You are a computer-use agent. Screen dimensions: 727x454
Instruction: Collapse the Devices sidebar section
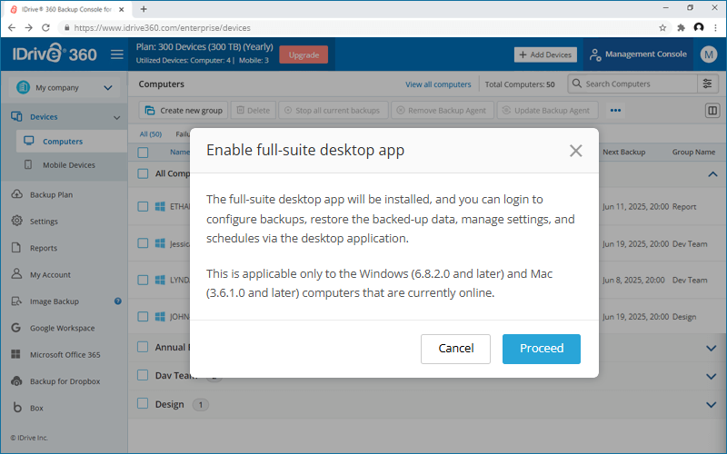116,117
